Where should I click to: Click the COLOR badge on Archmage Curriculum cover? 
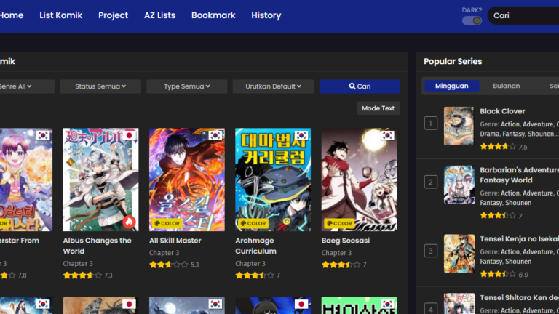click(x=252, y=223)
